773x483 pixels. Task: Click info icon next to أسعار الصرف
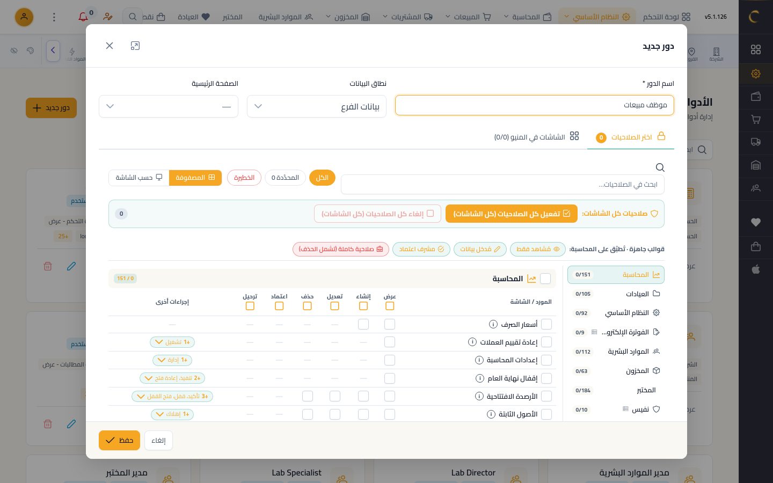tap(493, 324)
